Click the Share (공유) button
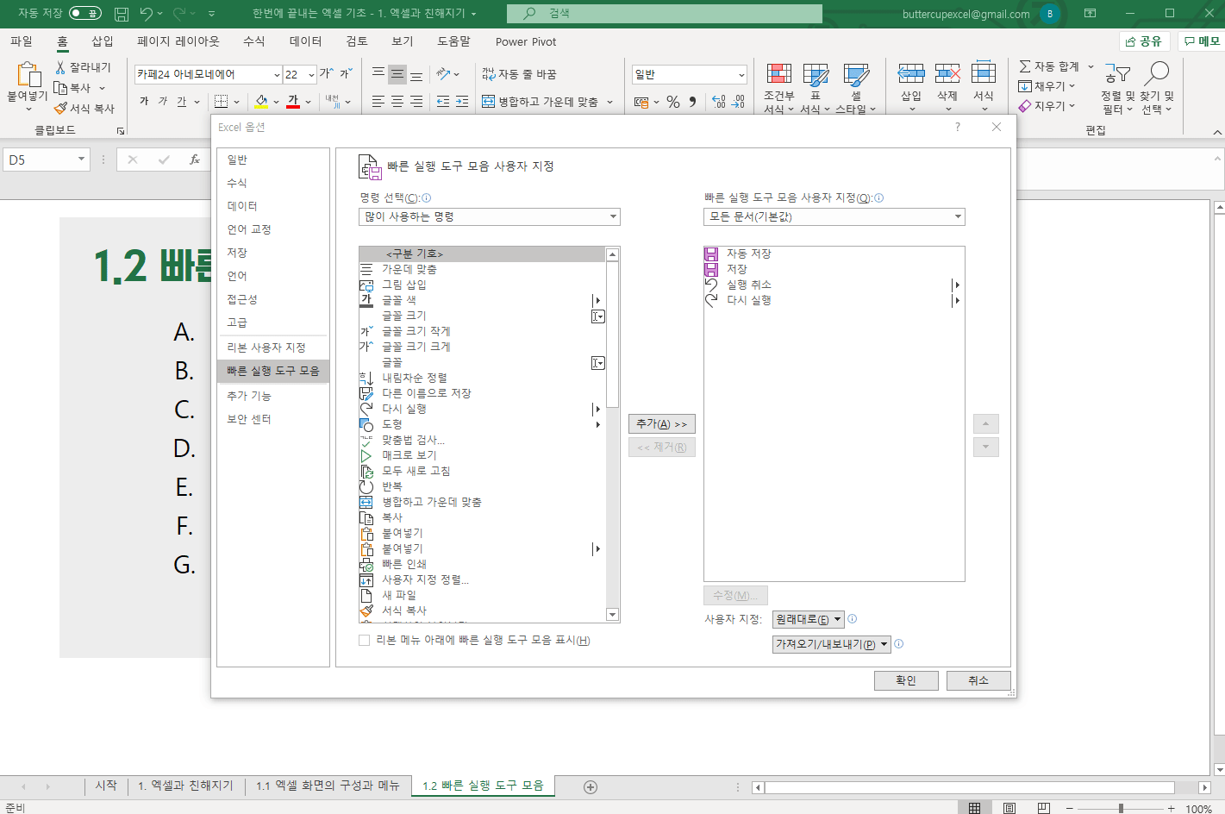This screenshot has width=1225, height=814. tap(1144, 41)
